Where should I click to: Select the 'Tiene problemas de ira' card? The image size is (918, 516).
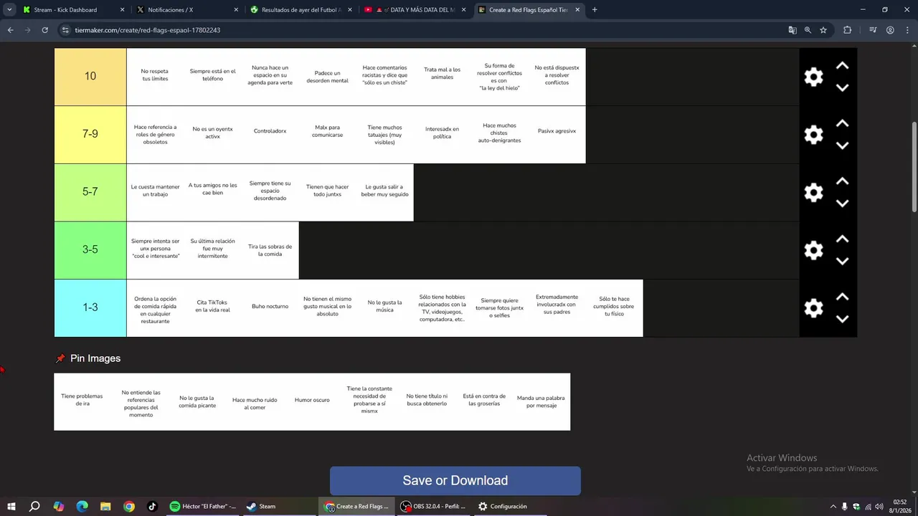(82, 401)
